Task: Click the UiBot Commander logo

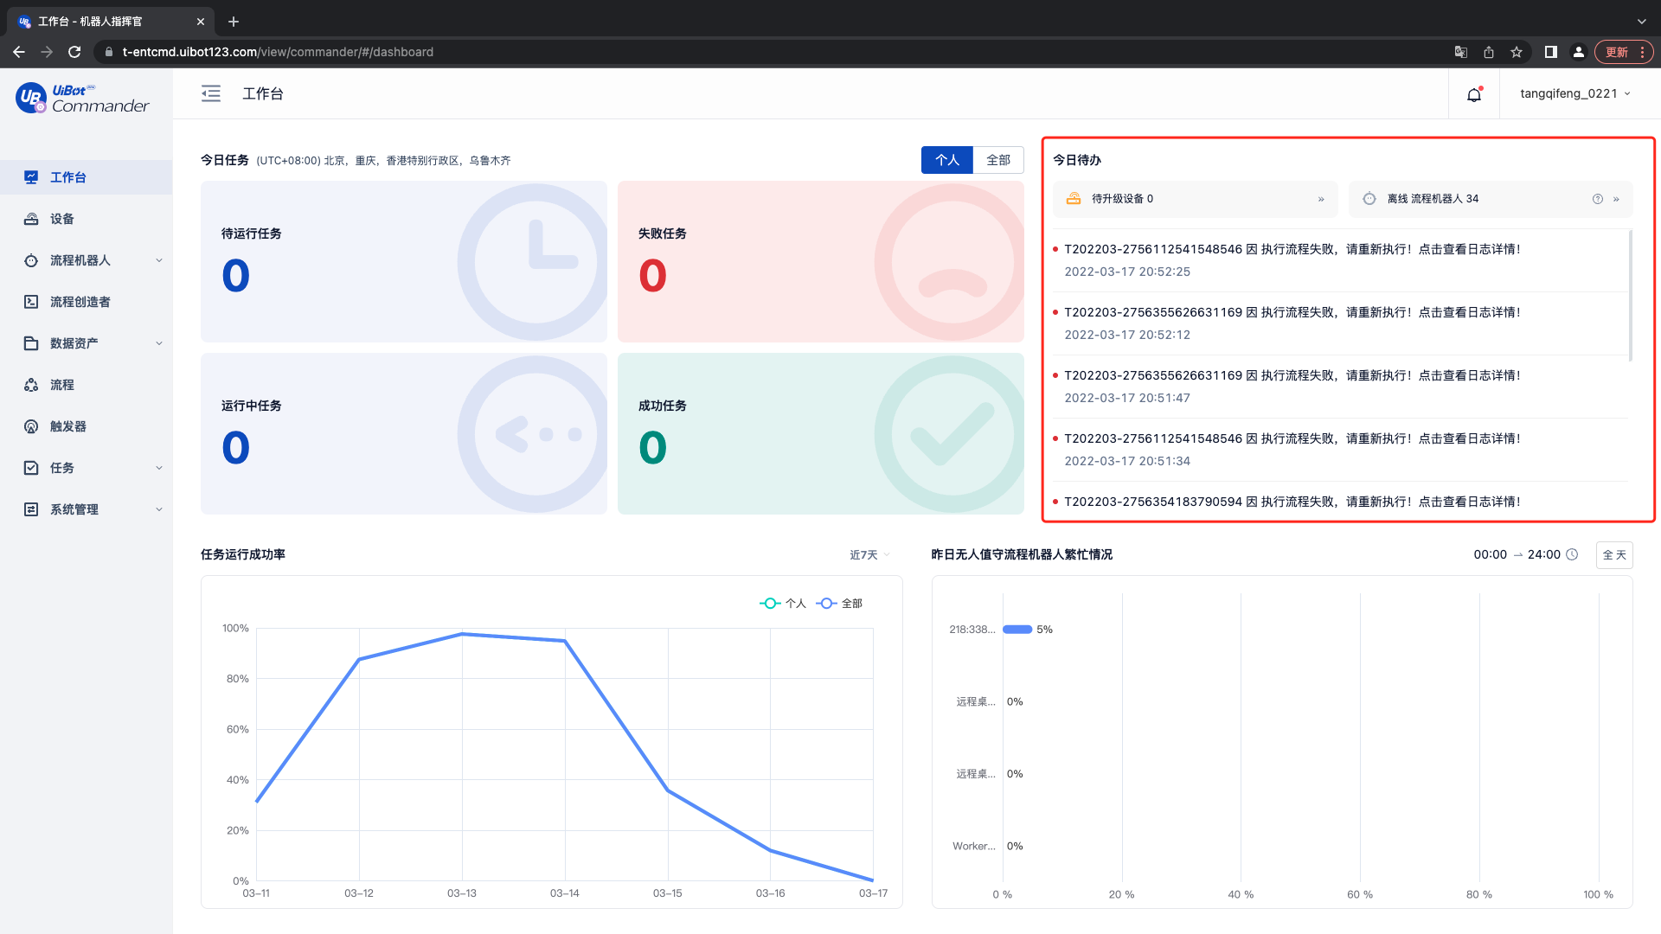Action: pos(83,98)
